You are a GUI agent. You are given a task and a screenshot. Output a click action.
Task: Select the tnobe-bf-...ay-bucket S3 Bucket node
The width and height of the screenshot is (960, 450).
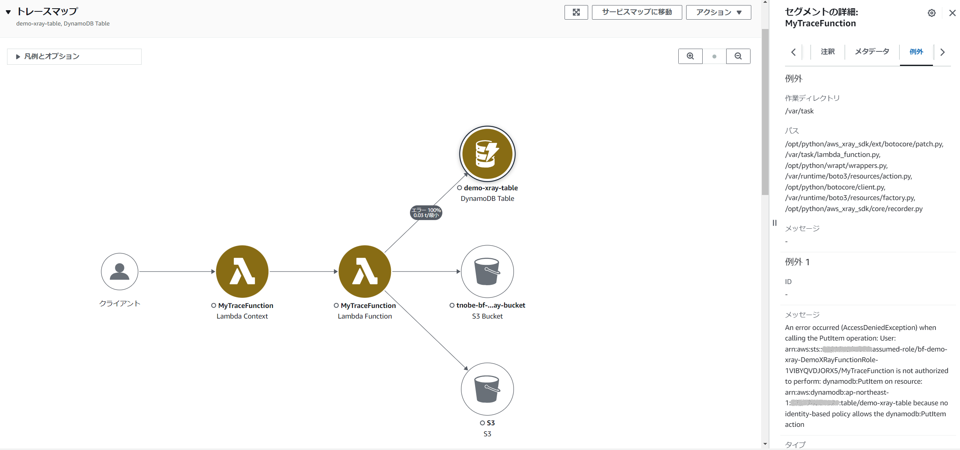coord(487,271)
